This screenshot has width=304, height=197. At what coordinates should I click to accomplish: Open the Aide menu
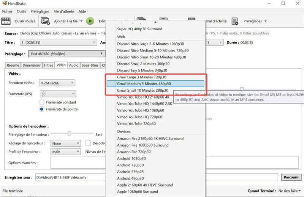pyautogui.click(x=82, y=11)
